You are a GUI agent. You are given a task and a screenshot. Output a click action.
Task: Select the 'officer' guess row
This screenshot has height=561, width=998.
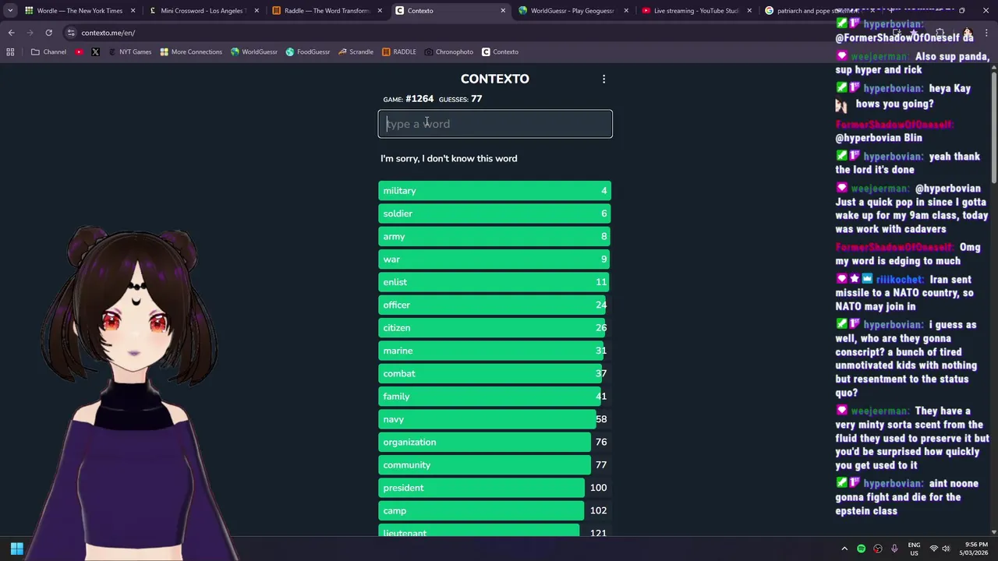pyautogui.click(x=495, y=305)
